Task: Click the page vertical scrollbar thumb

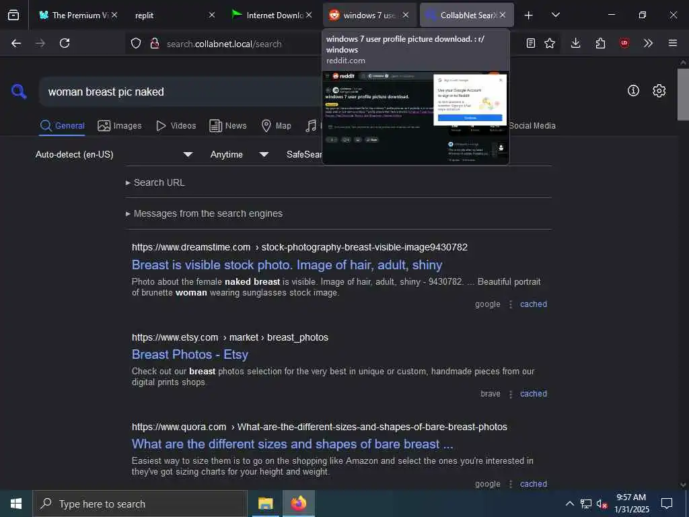Action: pyautogui.click(x=683, y=94)
